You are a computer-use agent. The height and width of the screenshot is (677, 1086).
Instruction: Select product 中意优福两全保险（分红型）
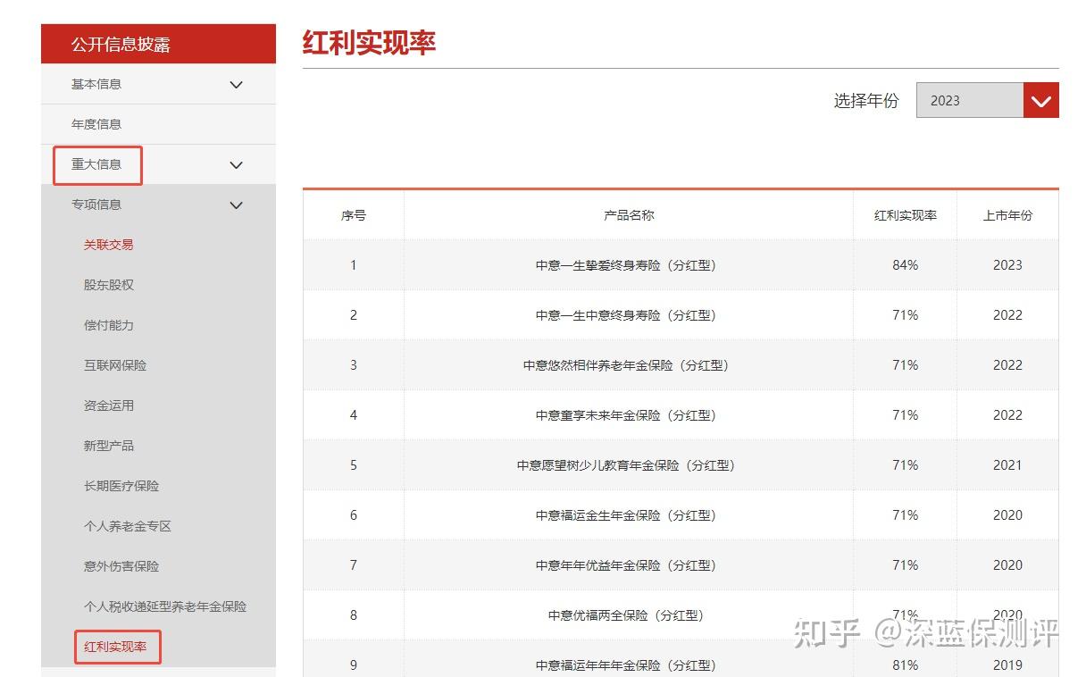click(x=629, y=615)
